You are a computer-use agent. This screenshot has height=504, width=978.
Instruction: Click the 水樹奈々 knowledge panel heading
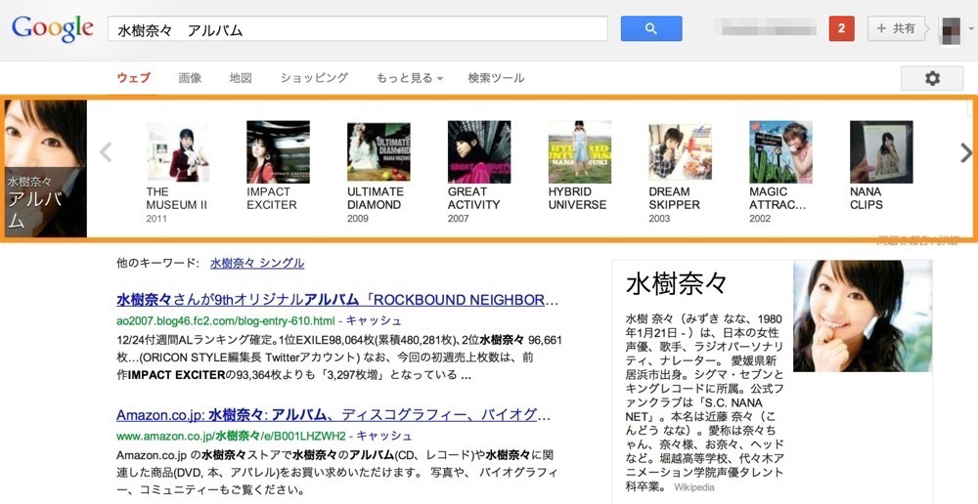click(x=677, y=283)
